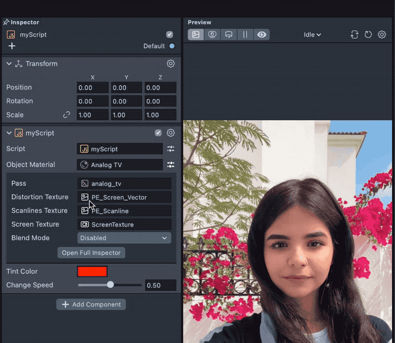Click options icon next to Script field
The width and height of the screenshot is (395, 343).
(171, 149)
